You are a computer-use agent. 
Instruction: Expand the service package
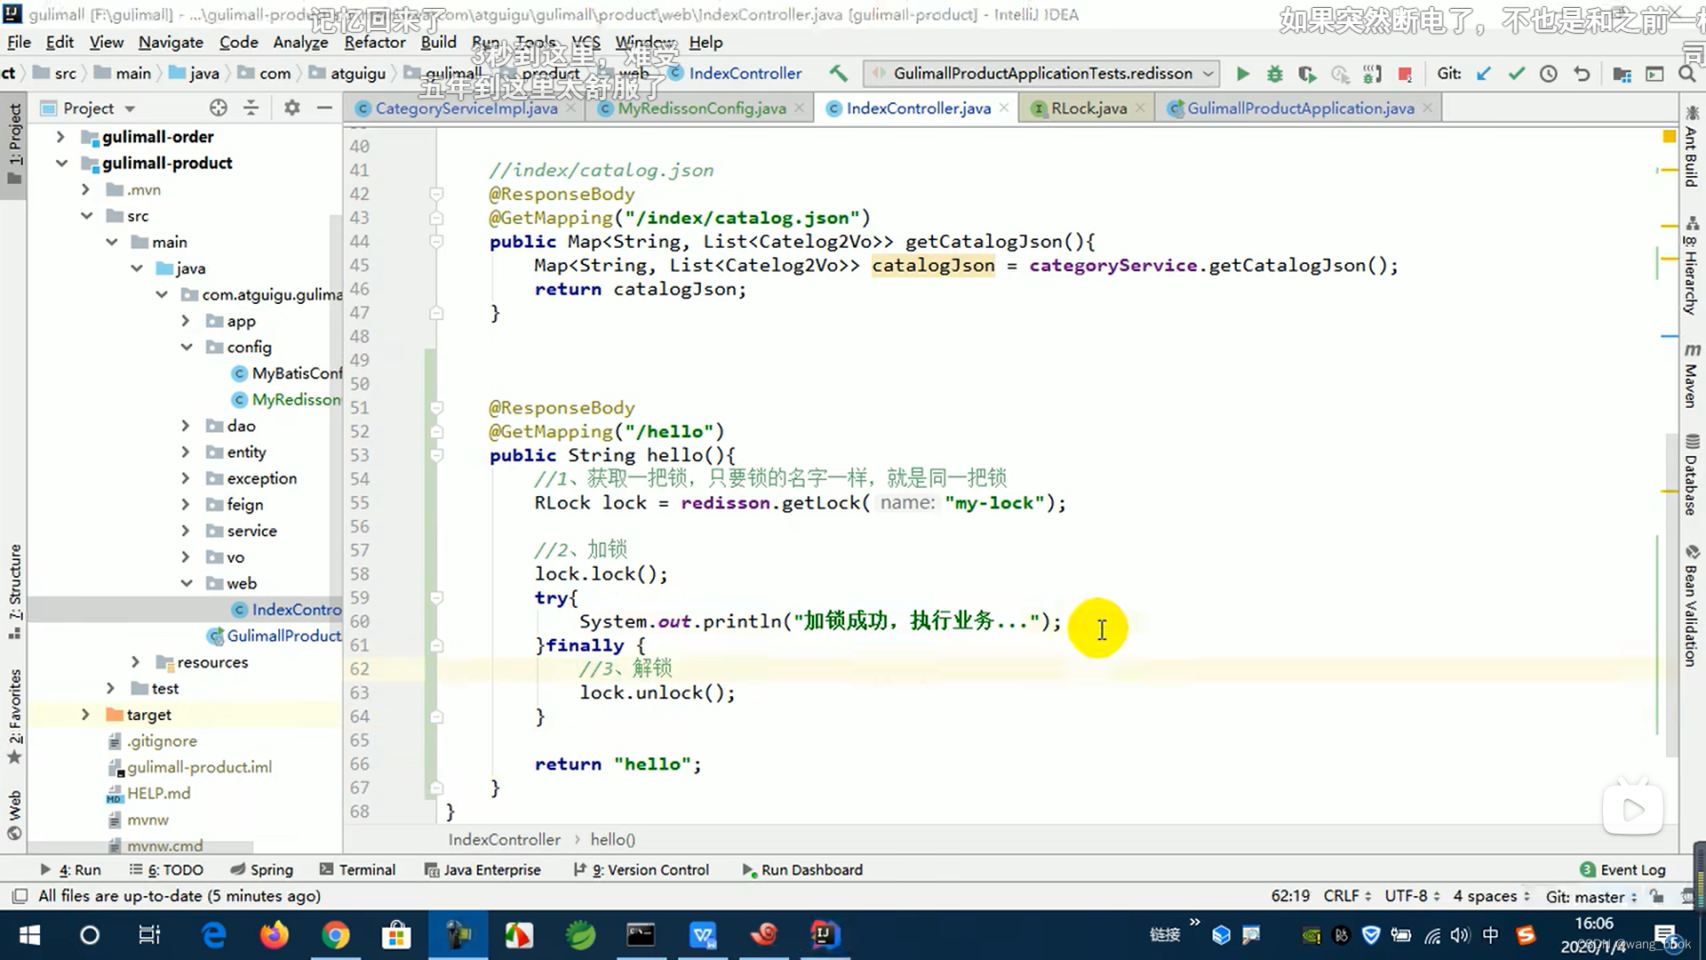(185, 531)
